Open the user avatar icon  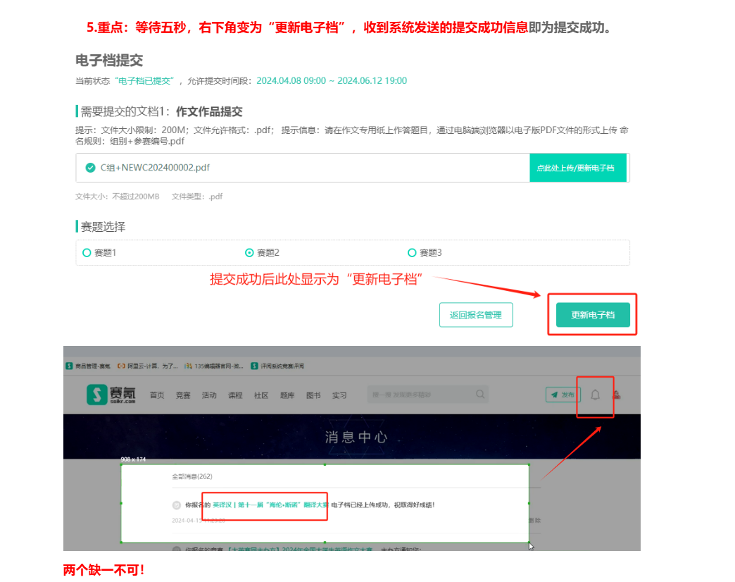tap(617, 395)
